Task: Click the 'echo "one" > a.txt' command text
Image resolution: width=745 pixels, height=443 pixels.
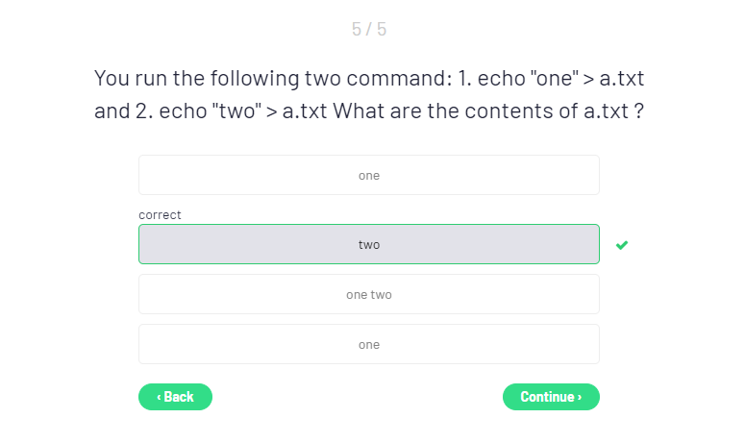Action: coord(562,77)
